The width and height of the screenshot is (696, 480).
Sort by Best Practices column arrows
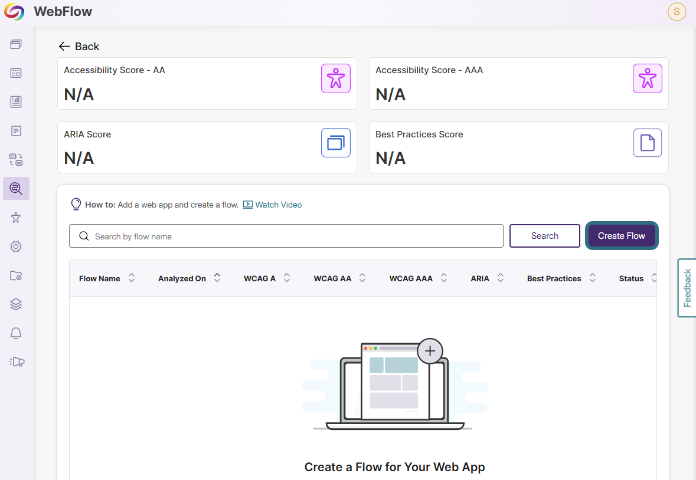click(x=592, y=278)
